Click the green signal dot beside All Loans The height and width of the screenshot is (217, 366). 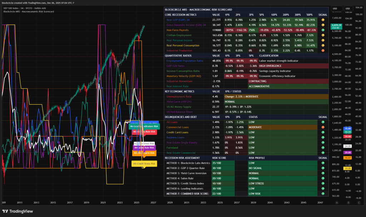tap(323, 122)
